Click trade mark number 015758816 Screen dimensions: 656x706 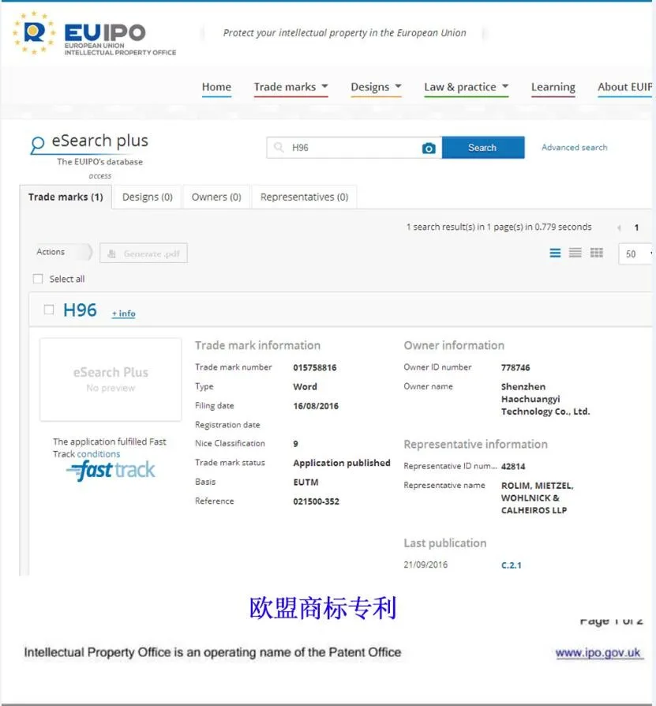[315, 368]
